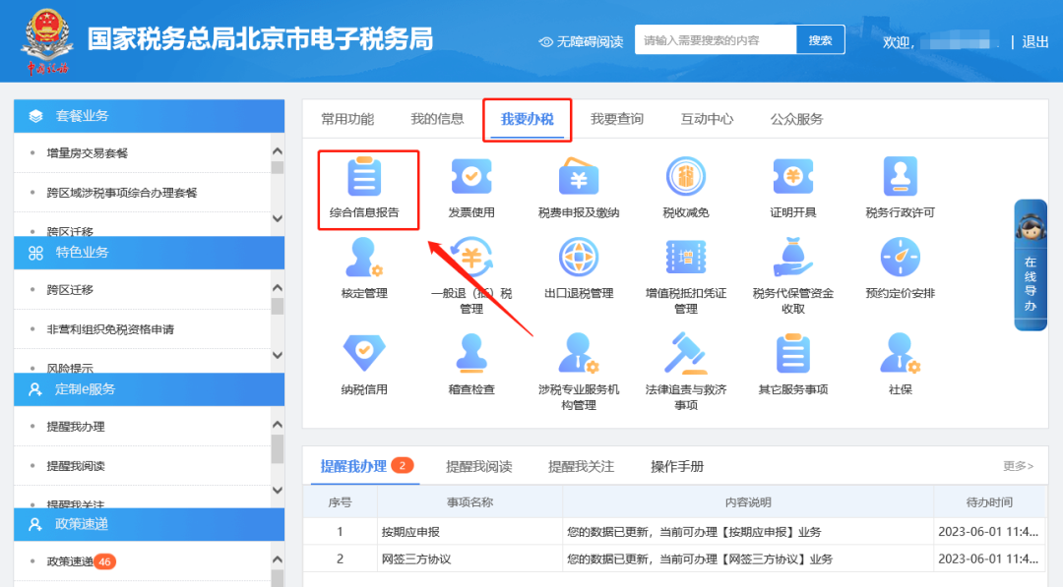Open the 出口退税管理 icon

pos(579,258)
